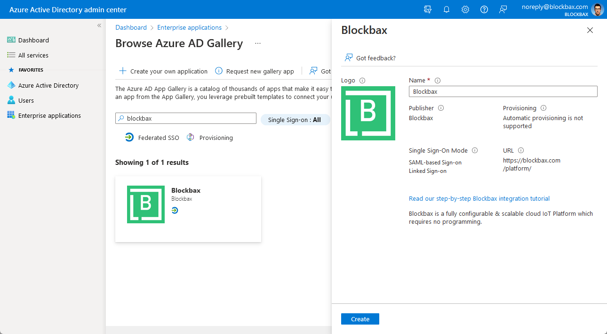Open the settings gear in top bar
Screen dimensions: 607x334
(465, 9)
